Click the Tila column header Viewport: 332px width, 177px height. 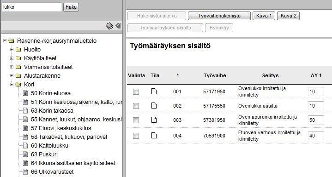155,75
